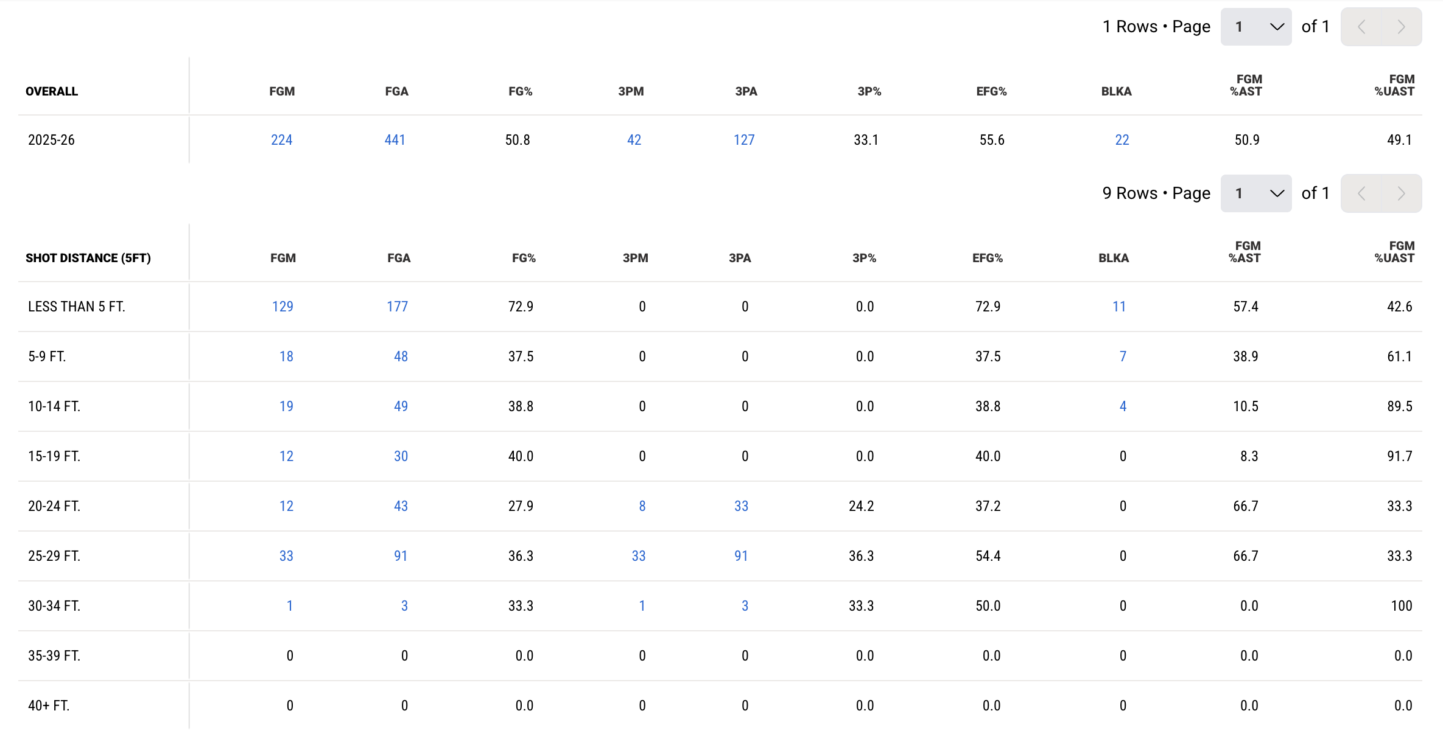Sort Shot Distance table by FG% column
Image resolution: width=1443 pixels, height=736 pixels.
(524, 258)
